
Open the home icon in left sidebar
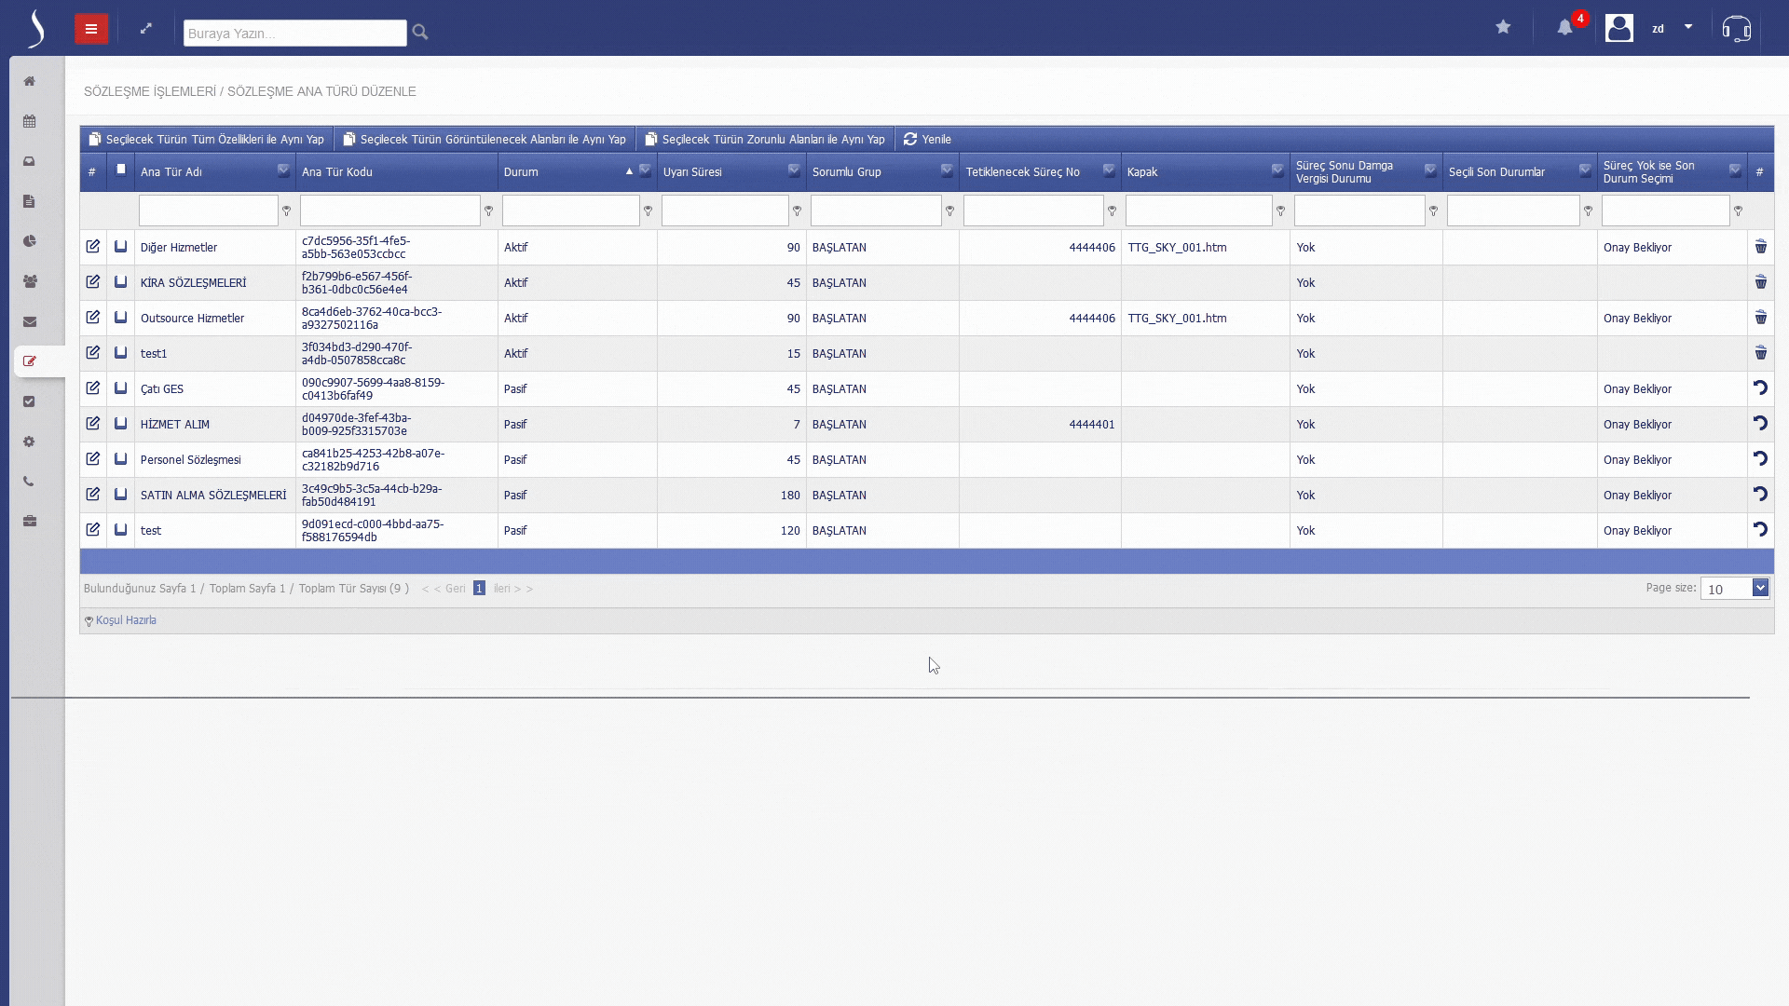pyautogui.click(x=30, y=81)
